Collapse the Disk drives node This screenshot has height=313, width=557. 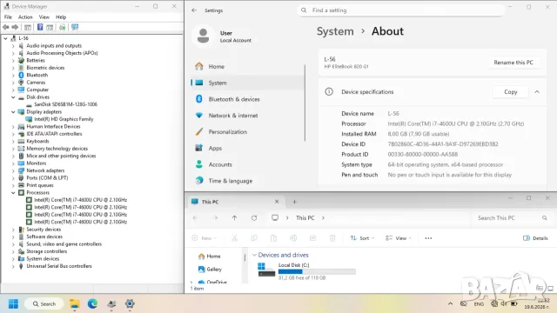[13, 97]
